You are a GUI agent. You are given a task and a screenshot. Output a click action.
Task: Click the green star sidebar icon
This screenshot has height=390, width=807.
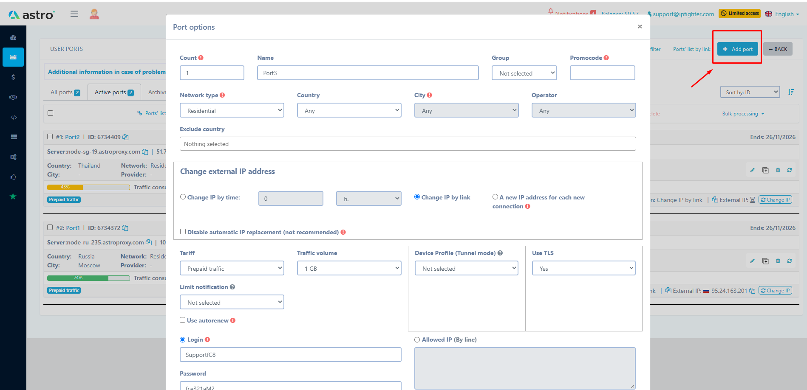point(13,196)
